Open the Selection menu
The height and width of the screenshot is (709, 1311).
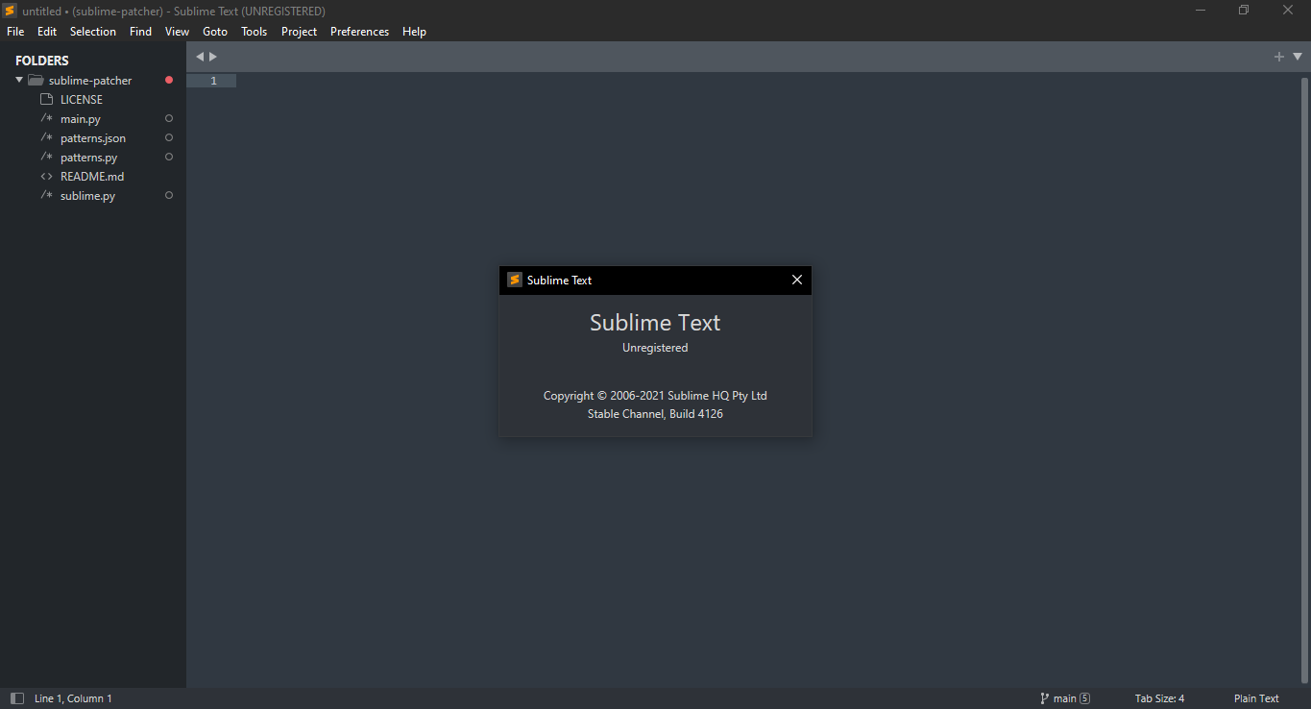[93, 32]
